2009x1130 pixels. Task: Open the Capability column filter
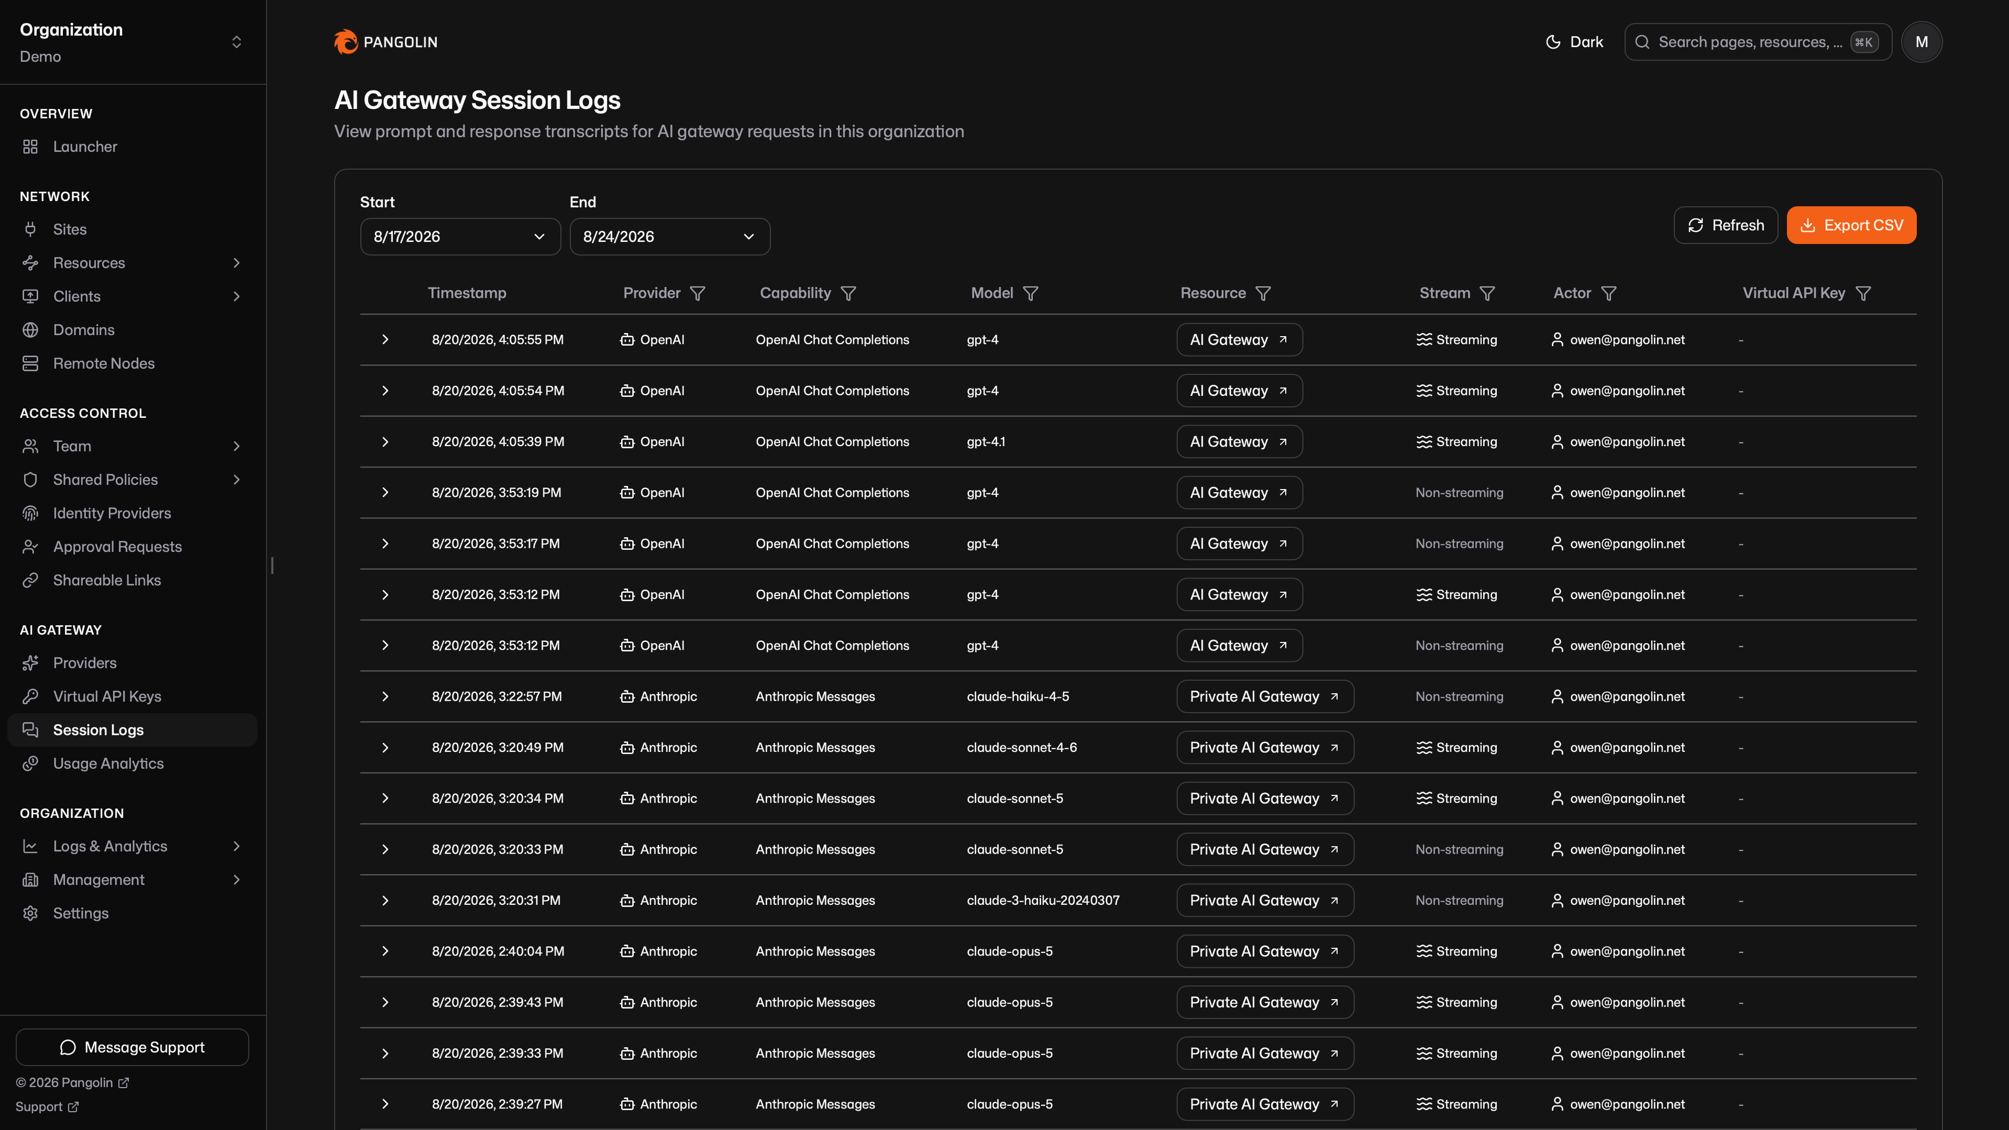(x=848, y=293)
